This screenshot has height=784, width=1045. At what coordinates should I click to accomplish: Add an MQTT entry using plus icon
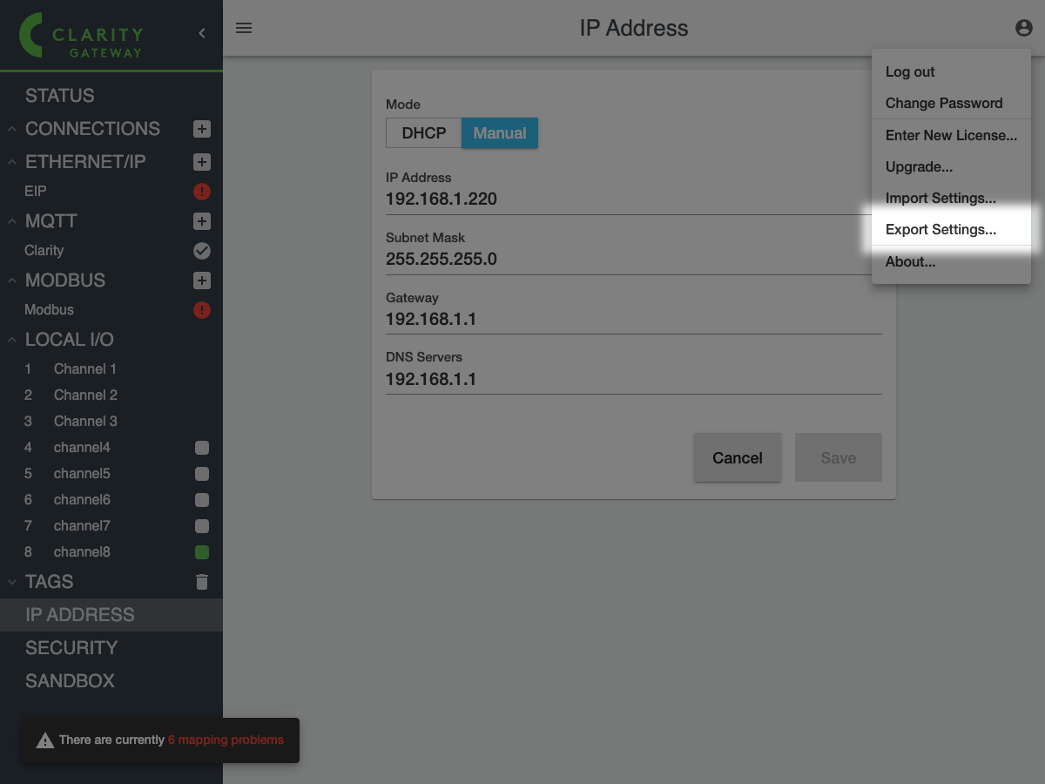[201, 221]
